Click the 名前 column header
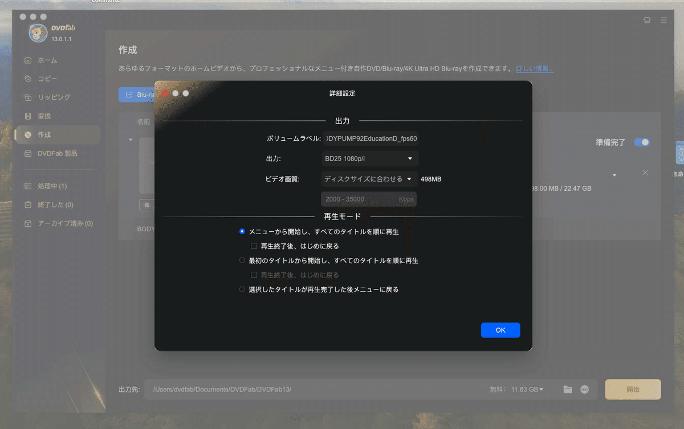This screenshot has height=429, width=684. tap(144, 121)
